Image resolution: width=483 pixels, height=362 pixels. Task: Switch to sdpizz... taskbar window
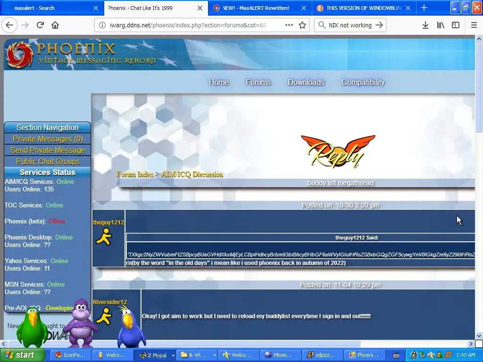(322, 355)
